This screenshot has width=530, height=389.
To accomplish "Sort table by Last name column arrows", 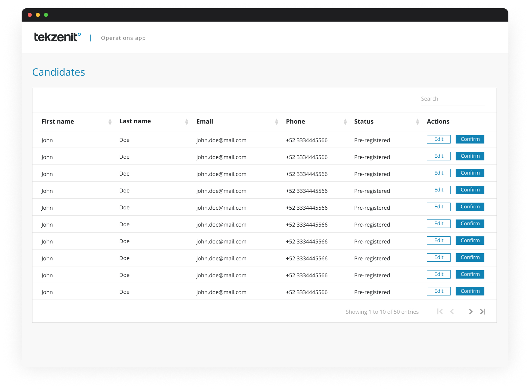I will tap(187, 122).
